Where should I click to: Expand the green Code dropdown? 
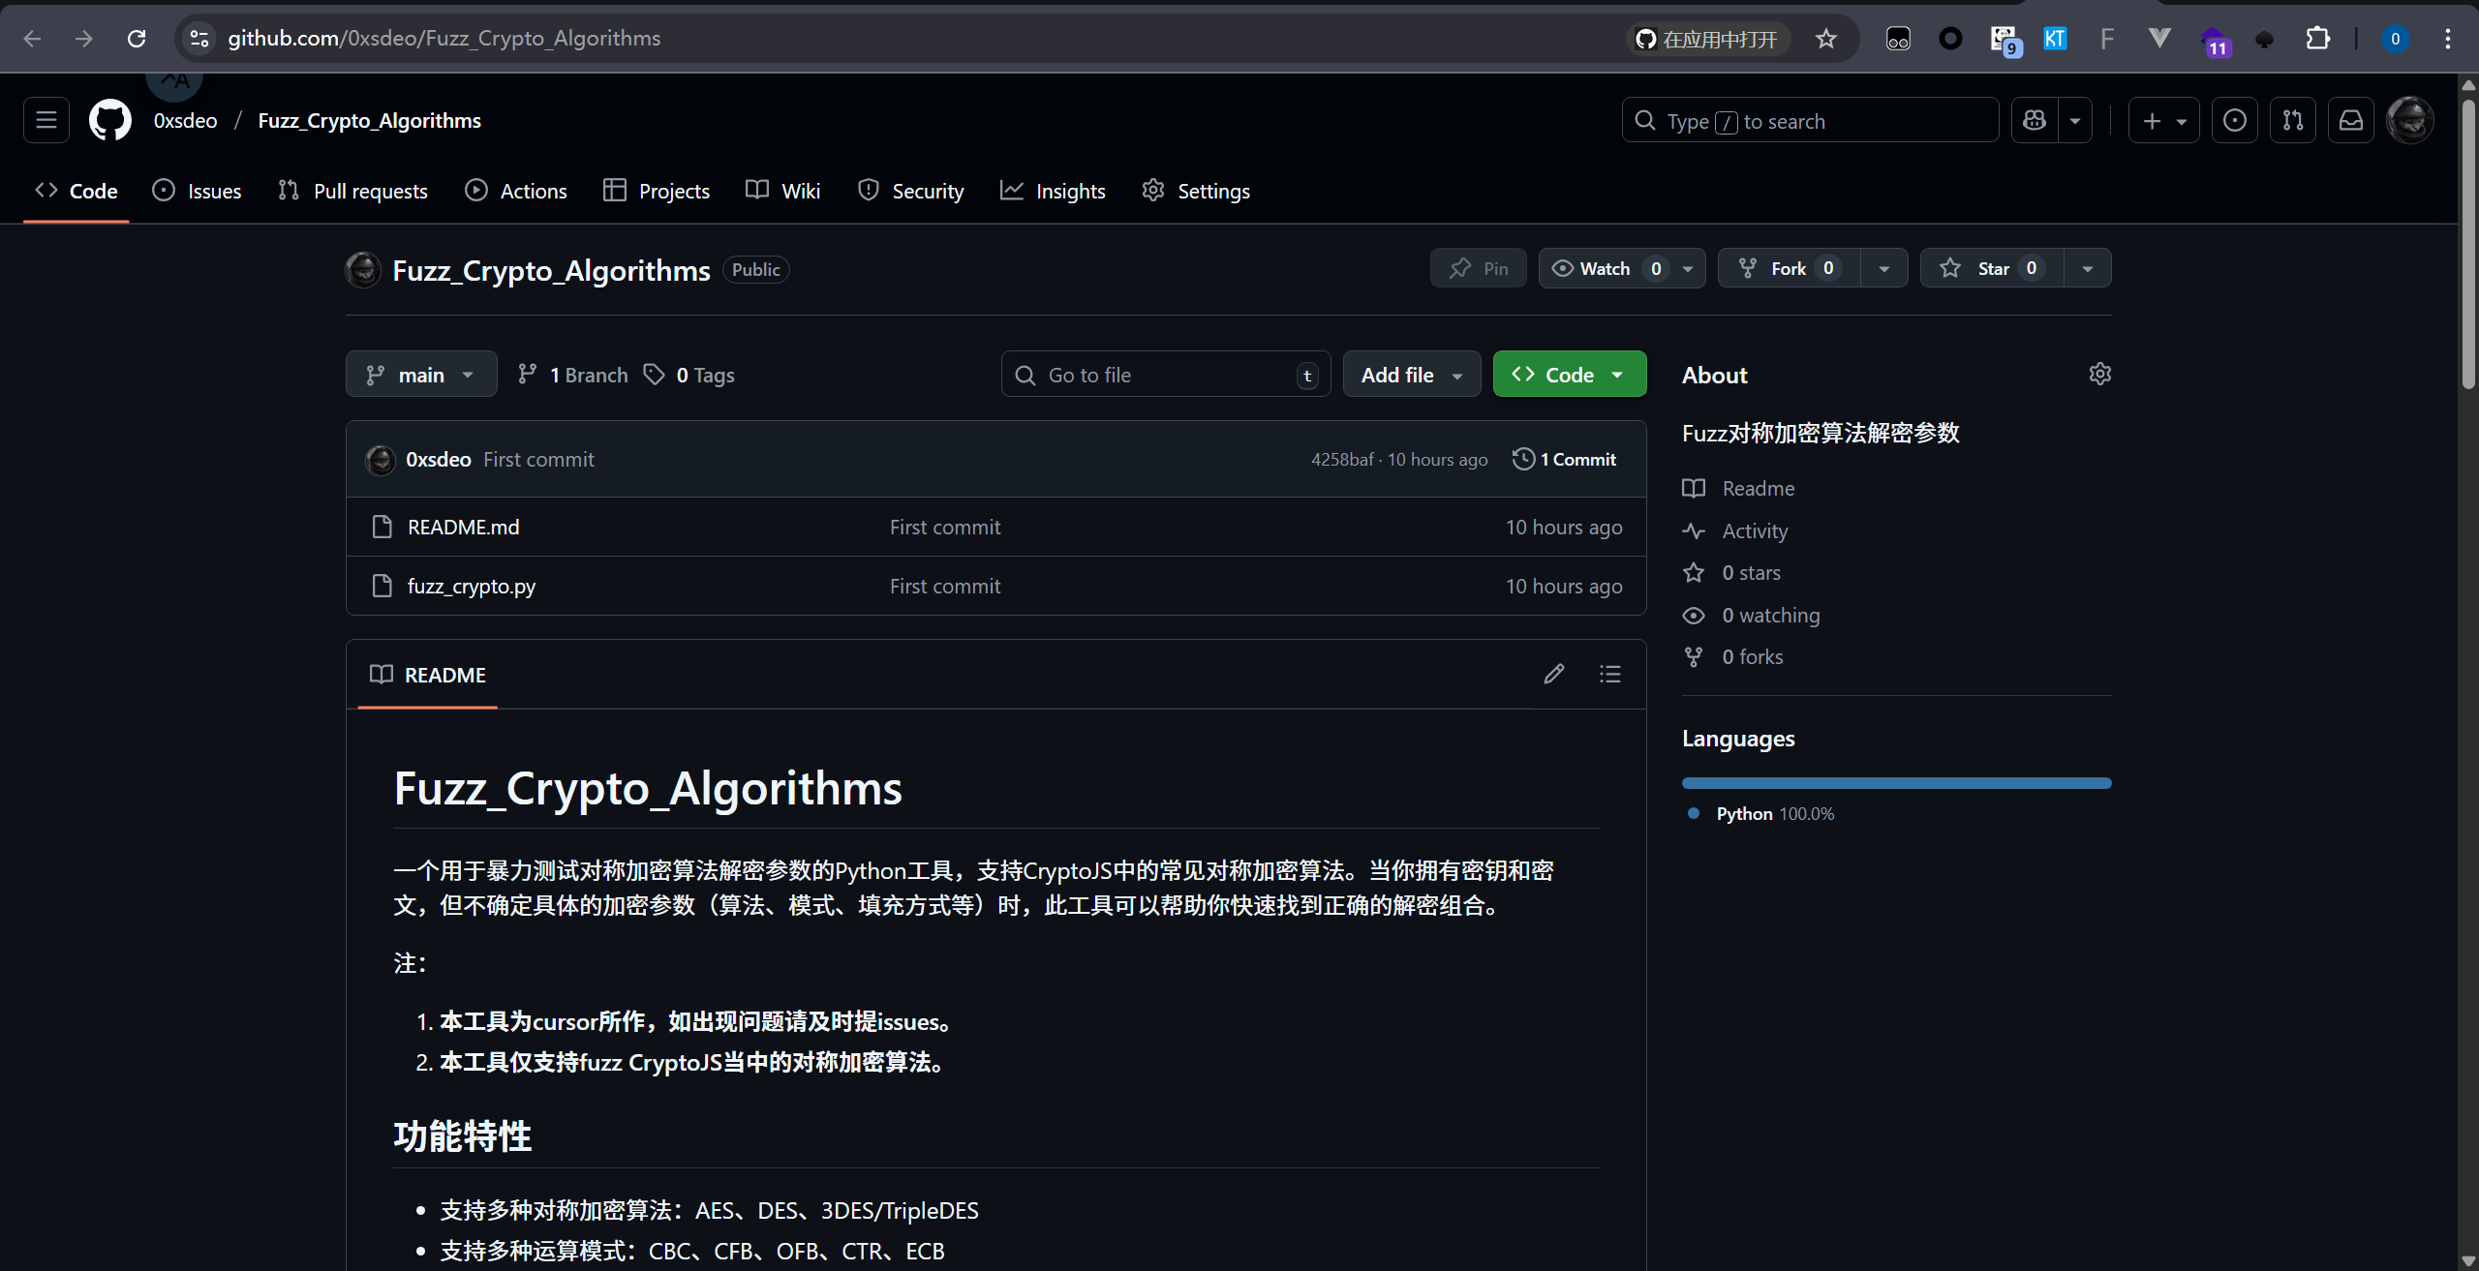1569,375
